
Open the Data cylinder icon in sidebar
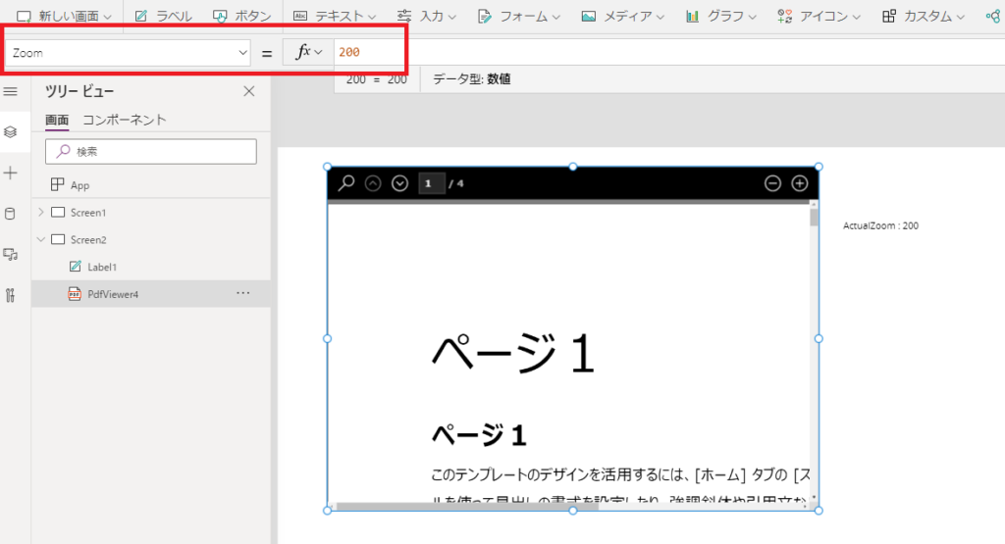[x=10, y=214]
